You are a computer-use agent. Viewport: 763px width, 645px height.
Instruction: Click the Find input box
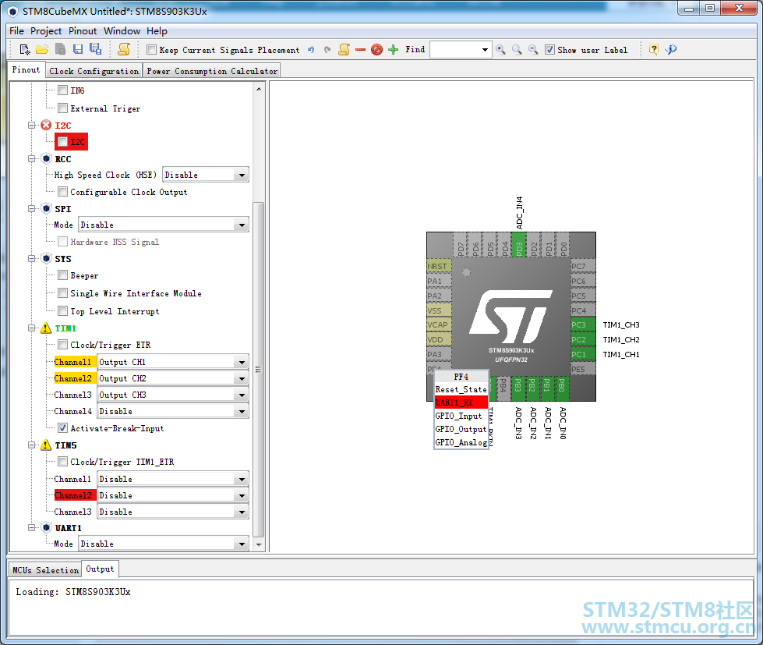[461, 50]
